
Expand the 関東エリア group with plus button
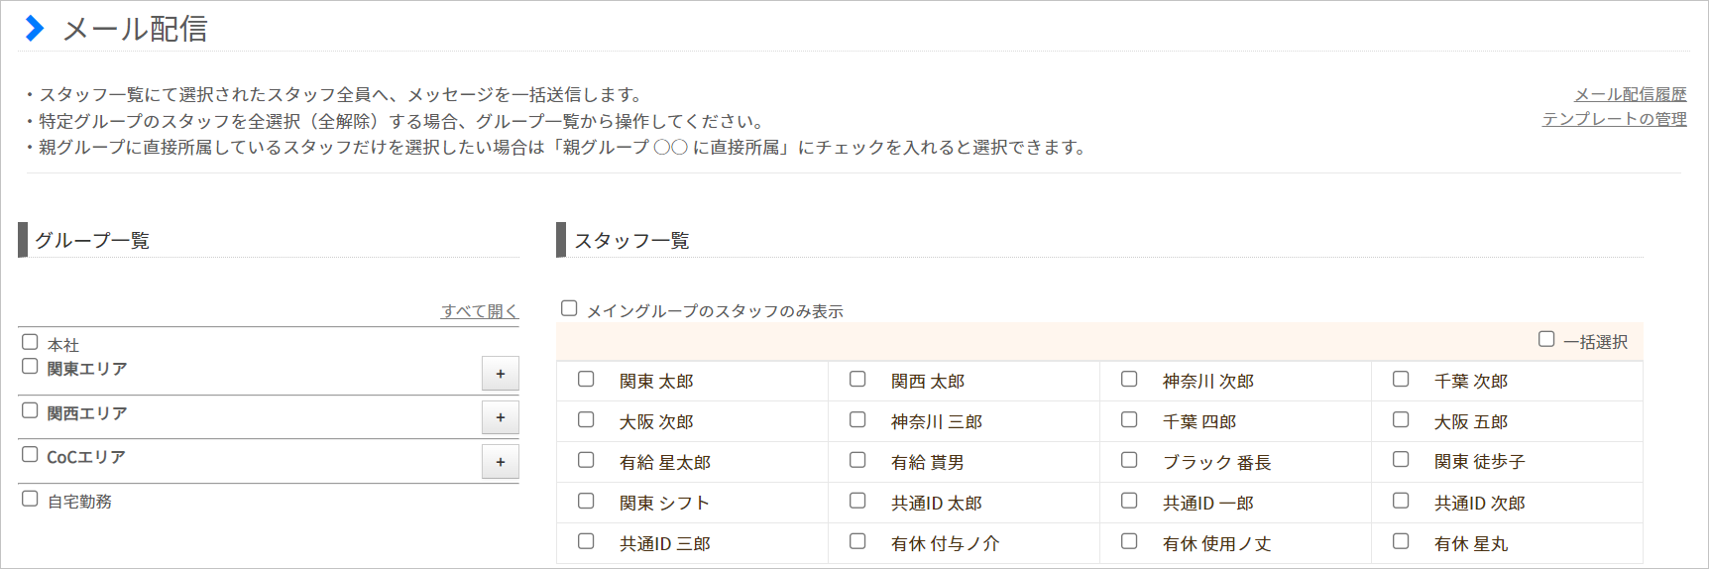point(501,374)
